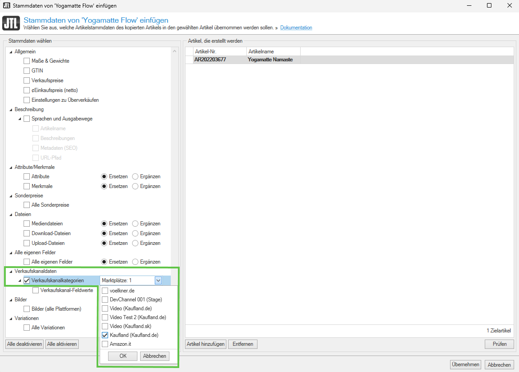
Task: Click the JTL logo icon in header
Action: (x=11, y=24)
